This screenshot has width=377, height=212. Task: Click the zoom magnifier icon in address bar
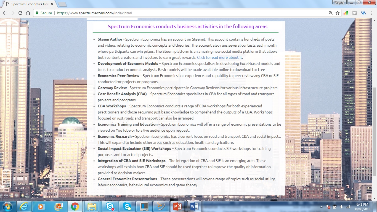point(331,13)
